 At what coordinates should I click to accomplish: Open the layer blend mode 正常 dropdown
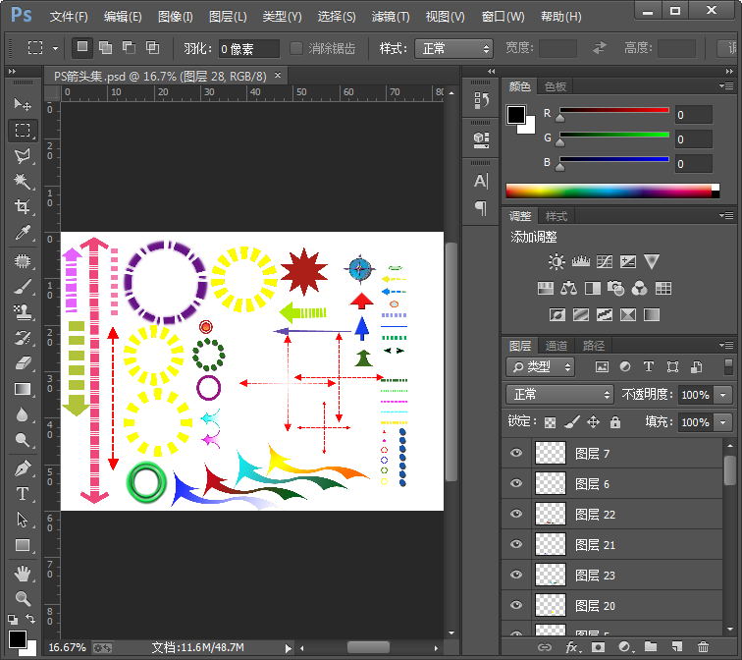pos(559,394)
